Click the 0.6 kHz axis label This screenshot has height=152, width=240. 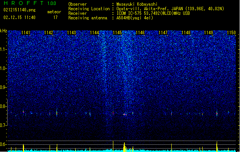pyautogui.click(x=3, y=144)
